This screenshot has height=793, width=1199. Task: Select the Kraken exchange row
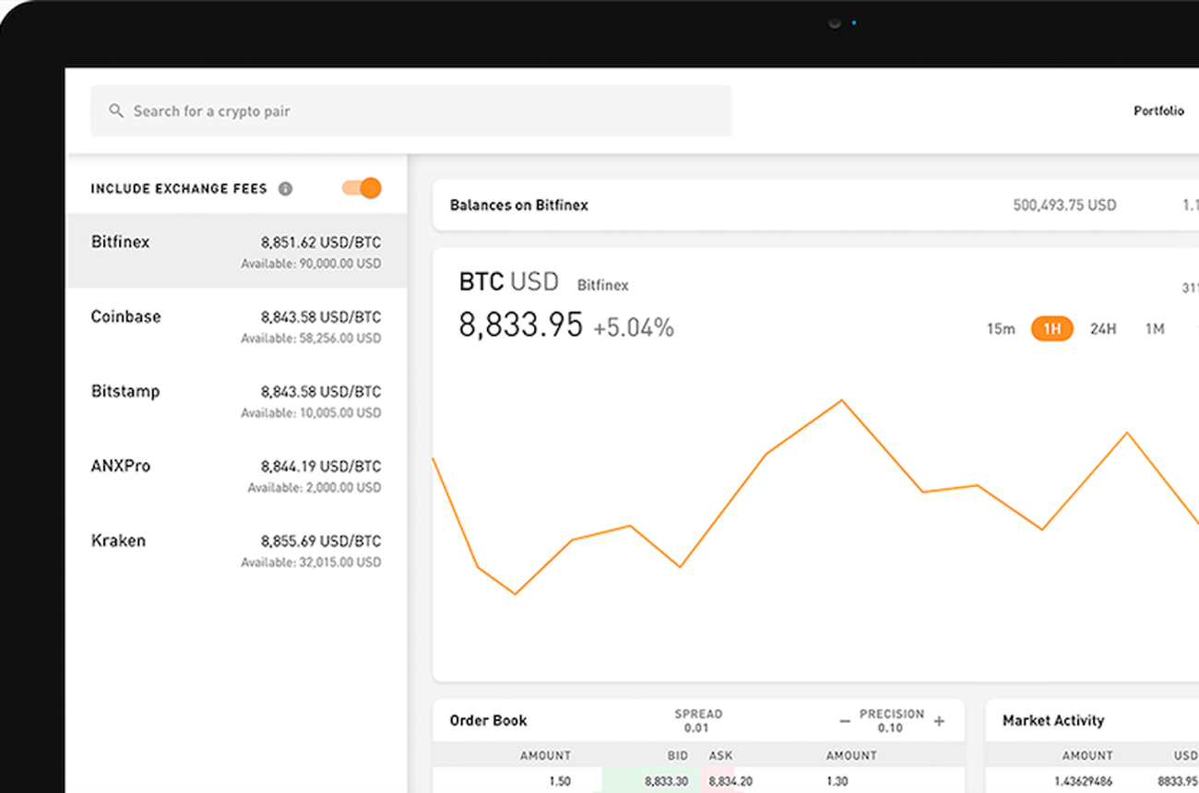(x=237, y=550)
